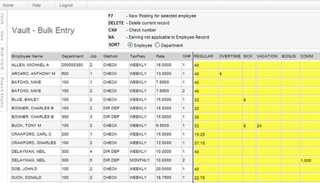Edit REGULAR hours for ALLEN, MICHAEL A
This screenshot has width=320, height=183.
point(206,65)
